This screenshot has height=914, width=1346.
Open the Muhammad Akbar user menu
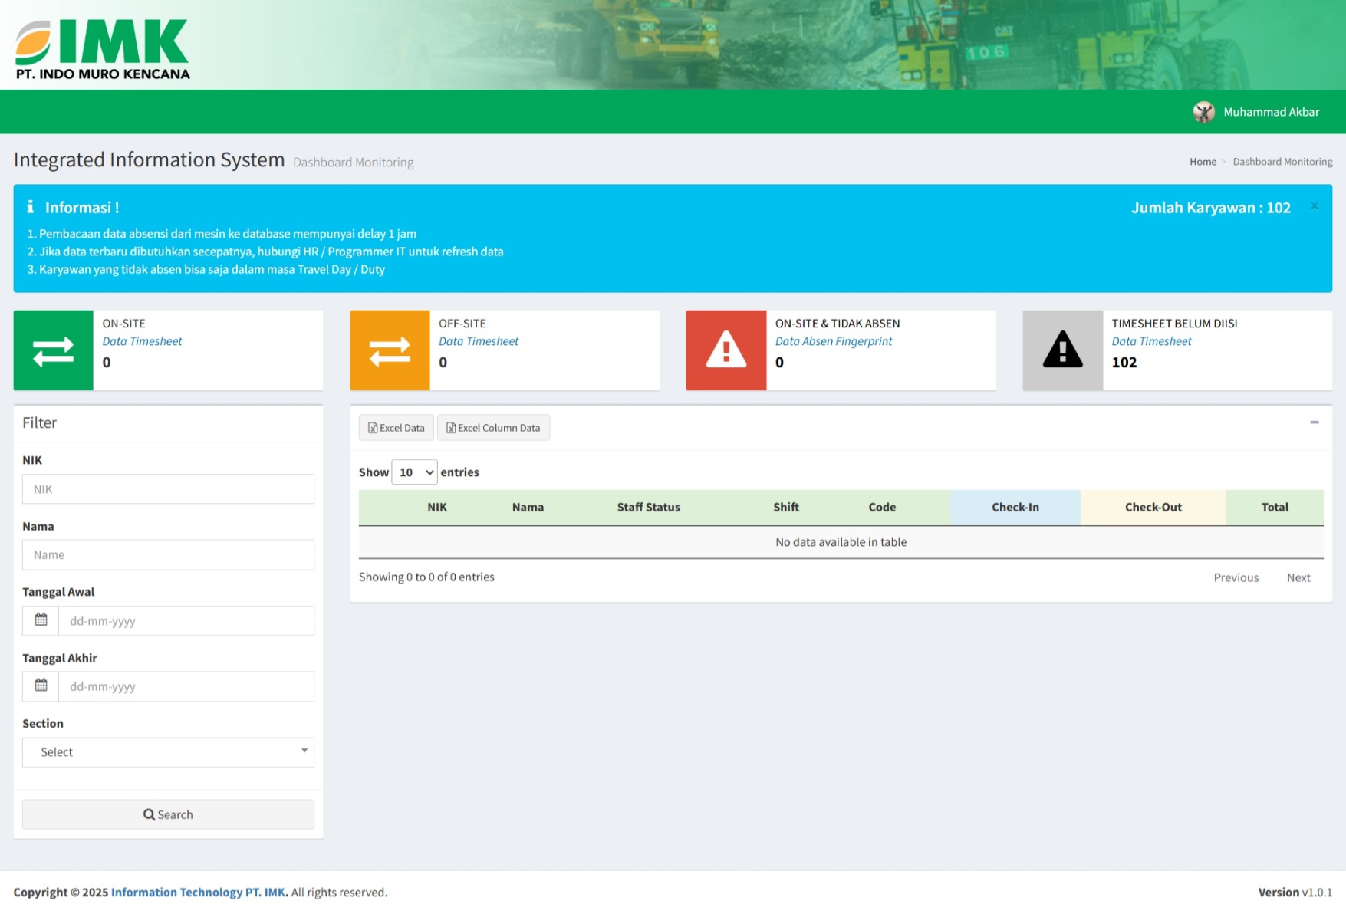tap(1271, 112)
